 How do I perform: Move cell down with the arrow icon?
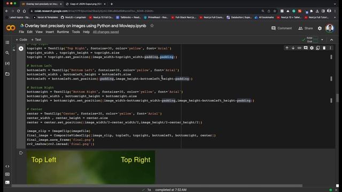tap(293, 48)
